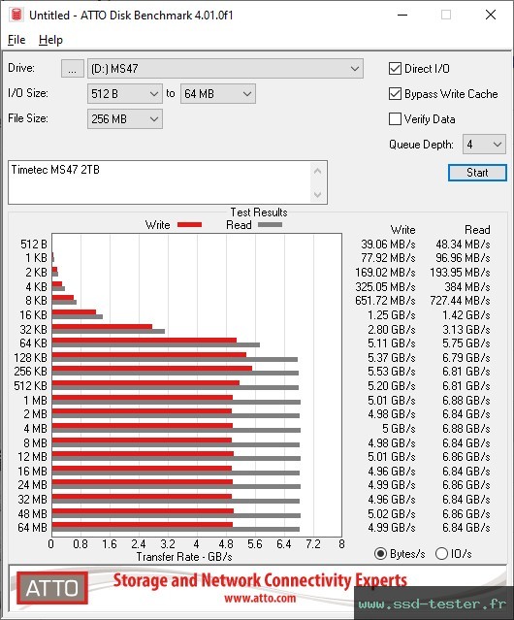Click the 64 KB read value 5.75 GB/s
The width and height of the screenshot is (514, 620).
tap(466, 343)
